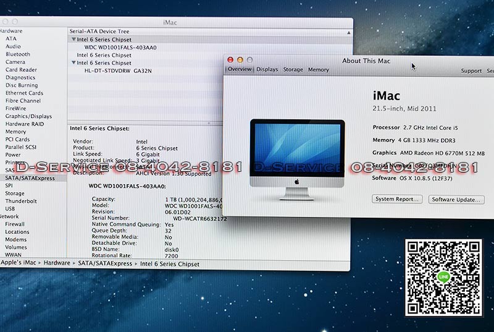Select Camera in the sidebar

click(x=15, y=62)
